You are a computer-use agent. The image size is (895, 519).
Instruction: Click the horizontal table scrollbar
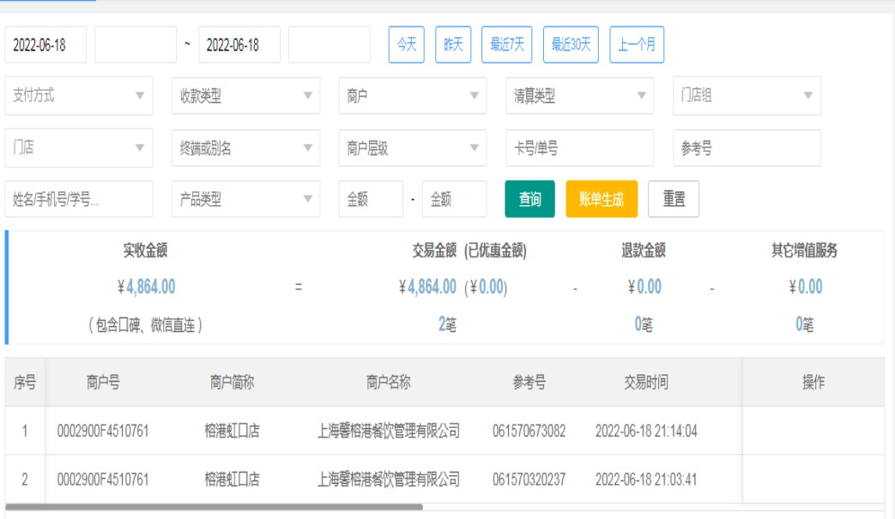pyautogui.click(x=215, y=507)
